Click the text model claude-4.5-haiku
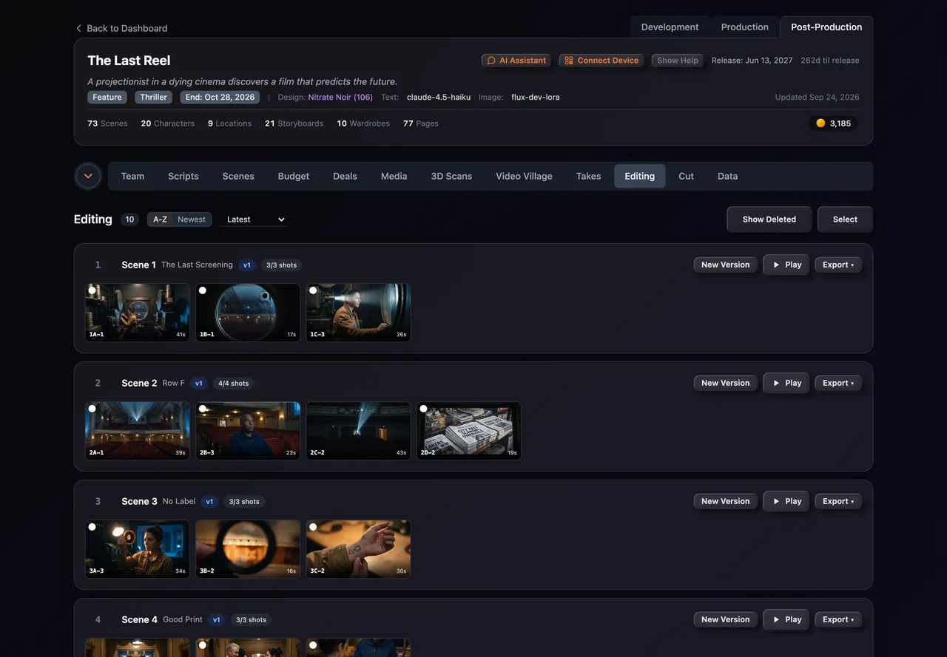 (x=439, y=98)
